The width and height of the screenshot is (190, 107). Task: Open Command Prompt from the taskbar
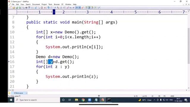[109, 100]
